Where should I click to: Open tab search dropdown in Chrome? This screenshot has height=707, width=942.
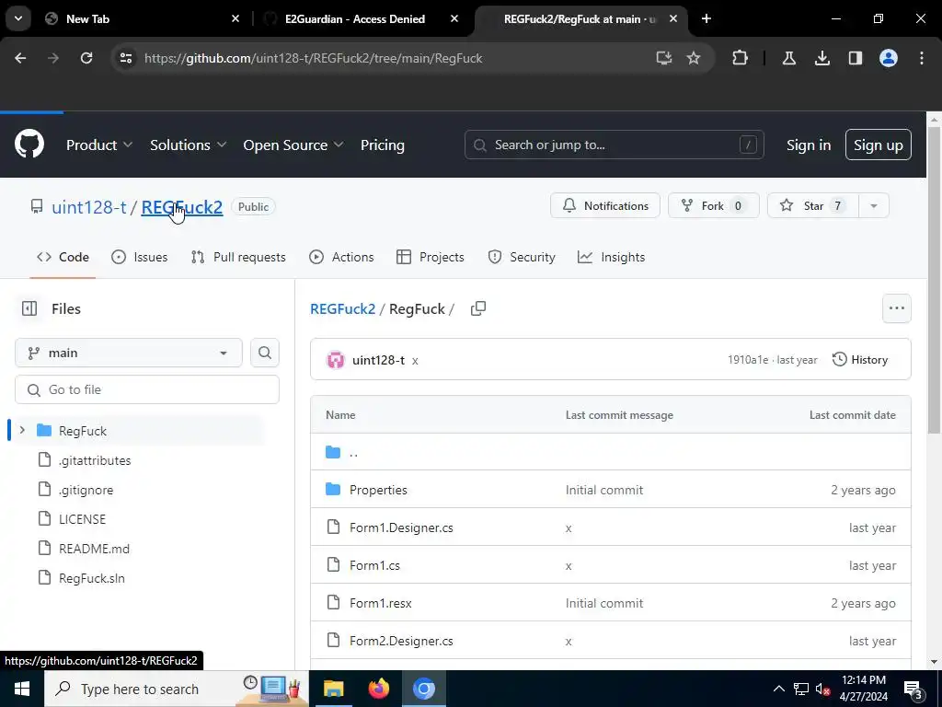click(x=18, y=18)
